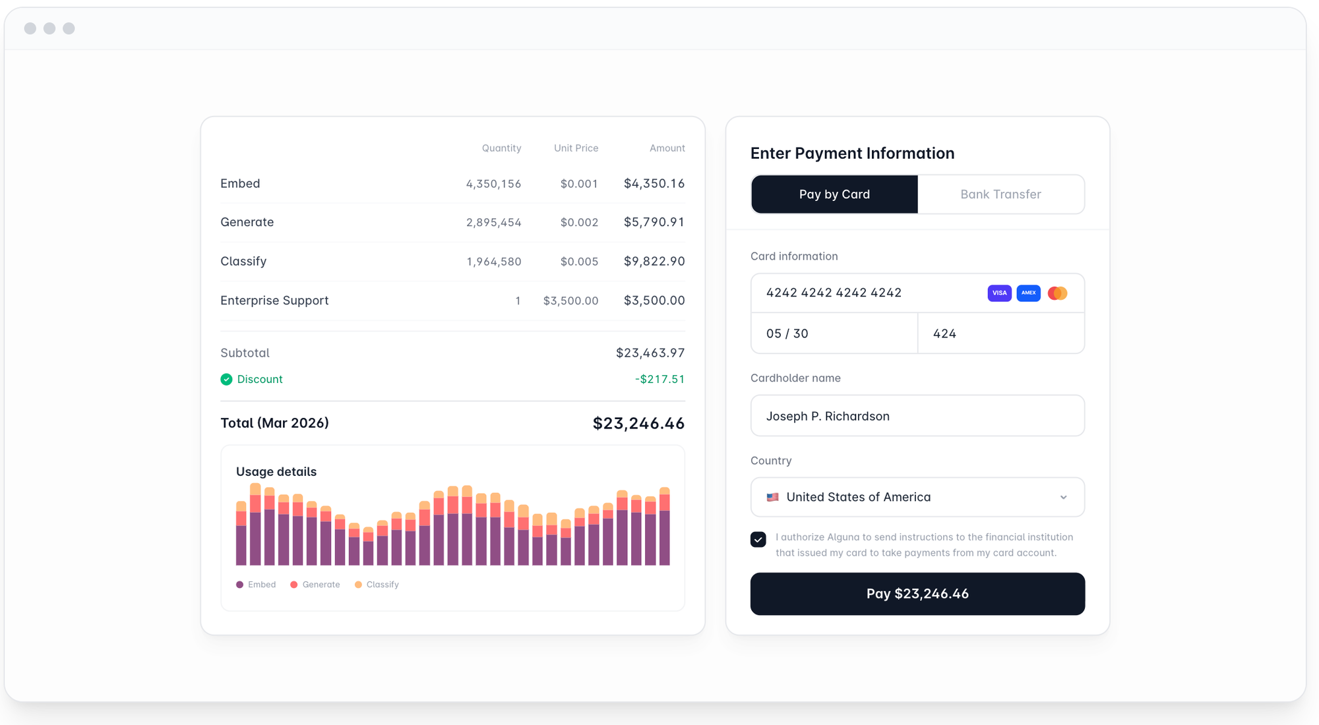Click the Quantity column header
This screenshot has height=725, width=1319.
(x=501, y=148)
